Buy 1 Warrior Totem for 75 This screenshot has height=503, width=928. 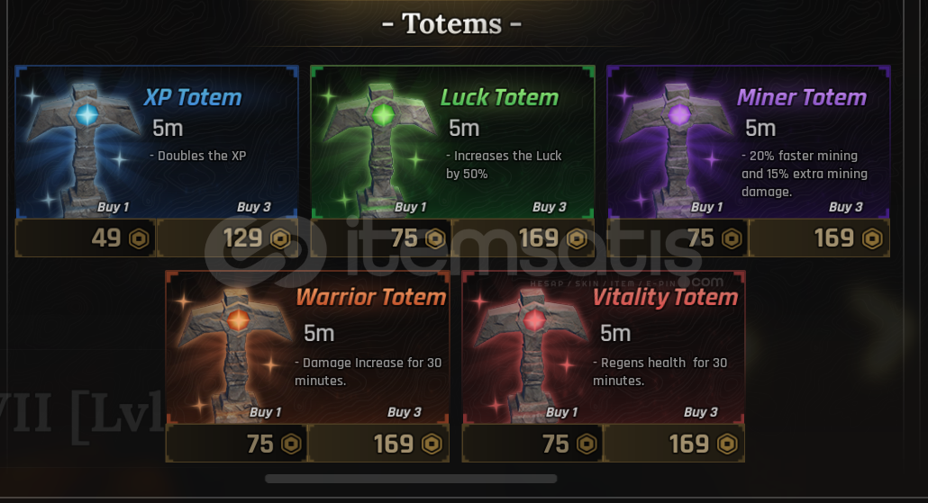(x=236, y=444)
